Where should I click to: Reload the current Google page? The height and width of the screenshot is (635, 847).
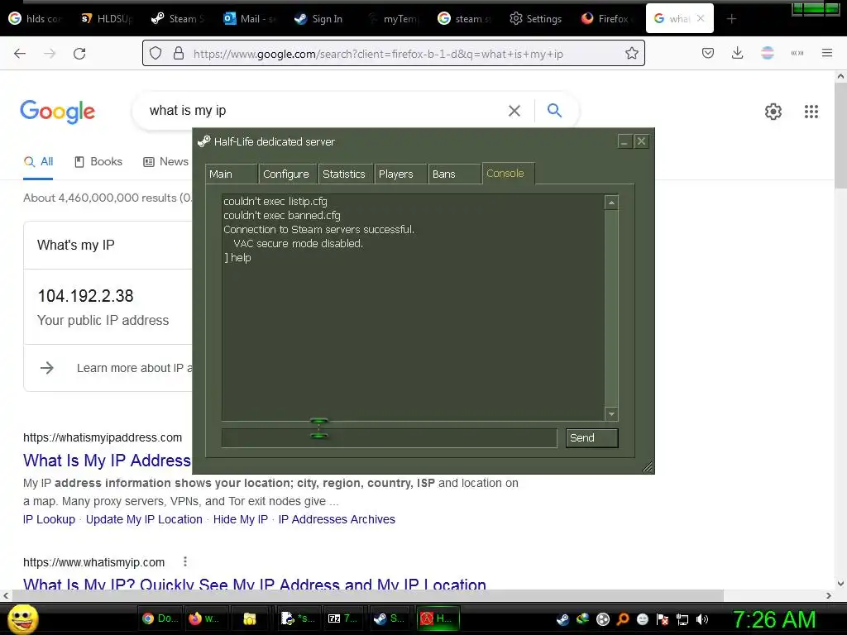[x=79, y=54]
